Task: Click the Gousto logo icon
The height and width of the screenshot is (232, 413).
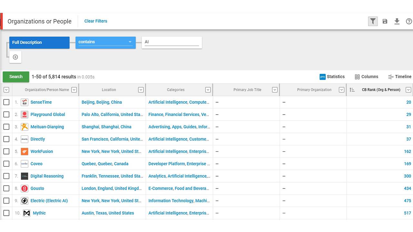Action: point(25,188)
